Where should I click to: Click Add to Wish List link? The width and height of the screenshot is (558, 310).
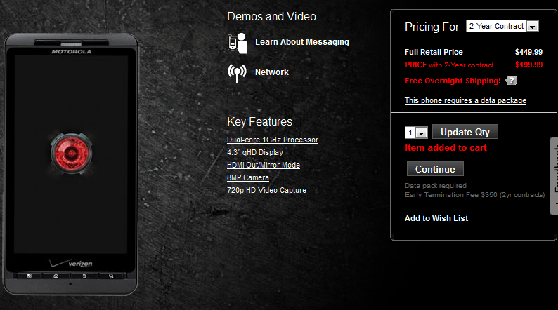tap(436, 218)
